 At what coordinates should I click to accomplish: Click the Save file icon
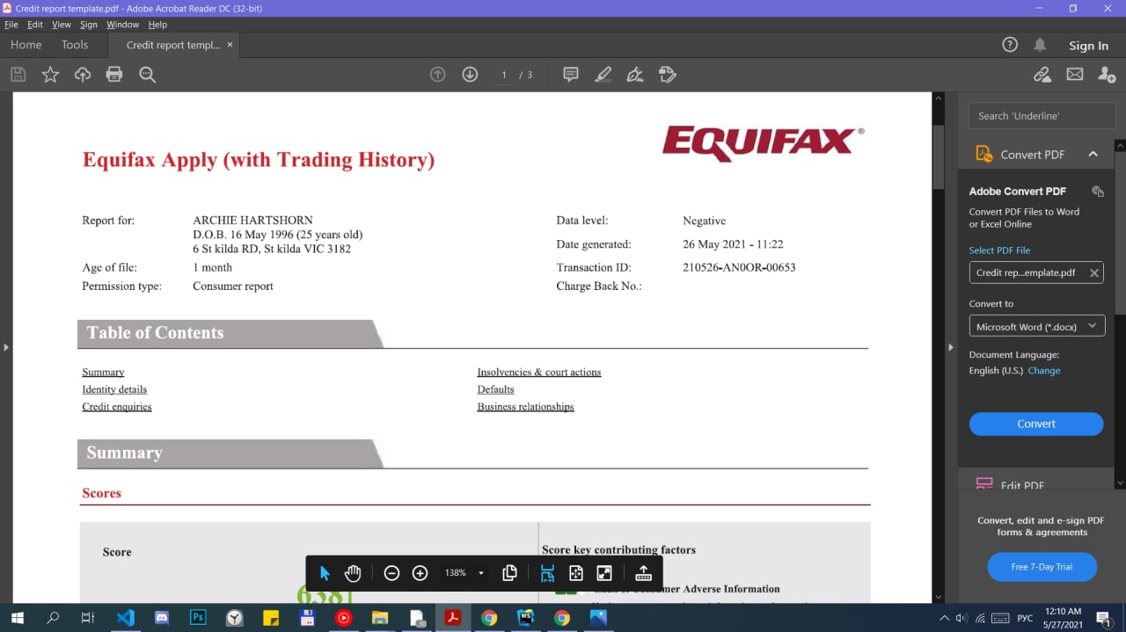(x=18, y=75)
